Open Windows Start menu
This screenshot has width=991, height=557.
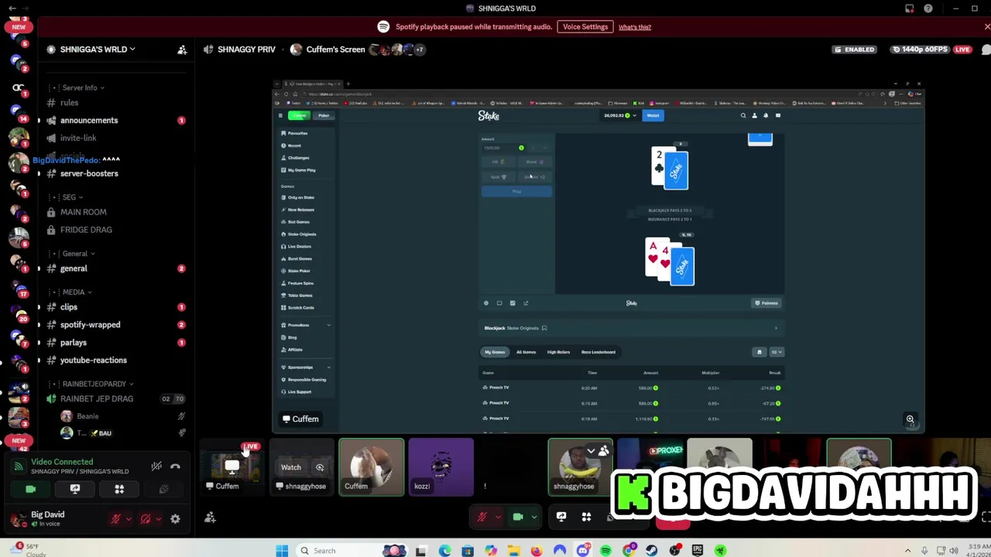(x=282, y=551)
